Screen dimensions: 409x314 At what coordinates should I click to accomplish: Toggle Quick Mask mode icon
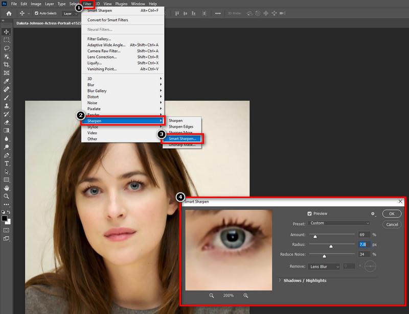pyautogui.click(x=7, y=230)
